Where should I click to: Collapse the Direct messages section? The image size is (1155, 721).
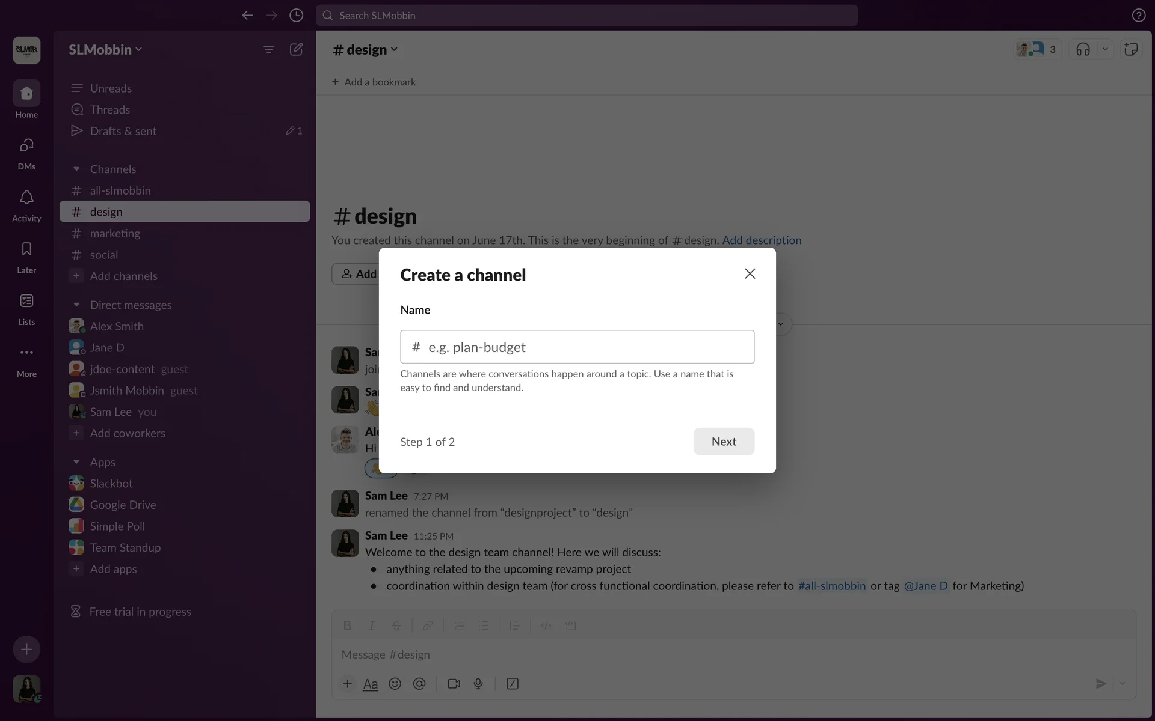(x=76, y=305)
